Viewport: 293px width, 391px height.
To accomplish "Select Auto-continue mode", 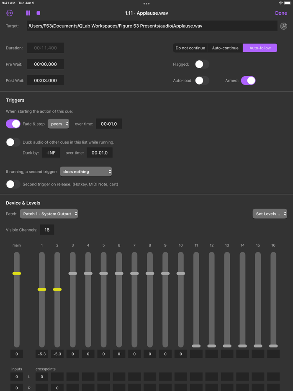I will pyautogui.click(x=225, y=48).
